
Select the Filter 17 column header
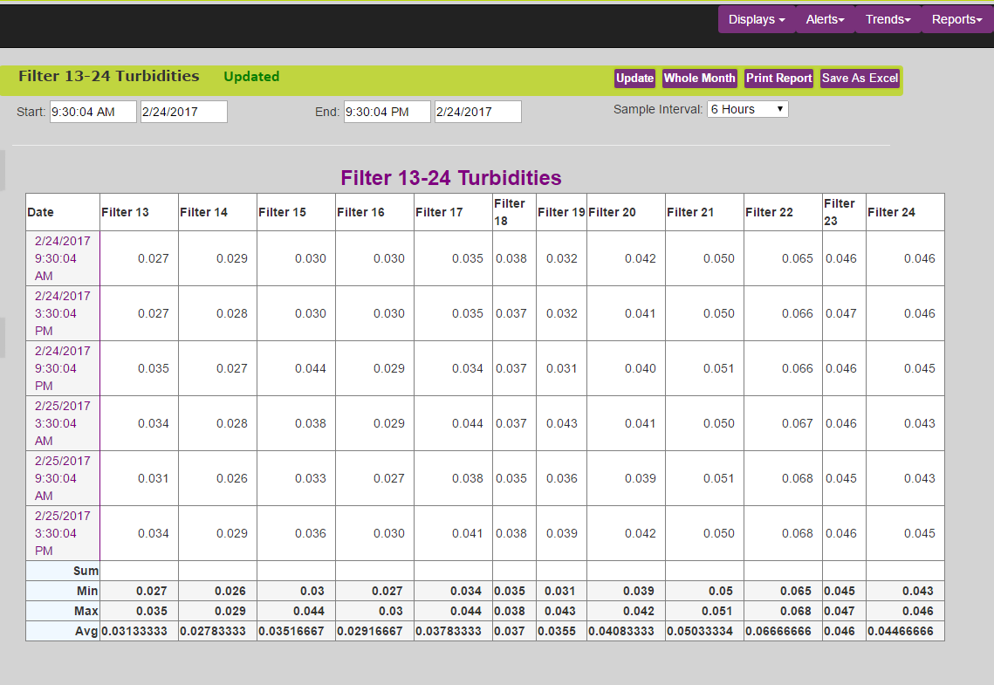click(454, 212)
